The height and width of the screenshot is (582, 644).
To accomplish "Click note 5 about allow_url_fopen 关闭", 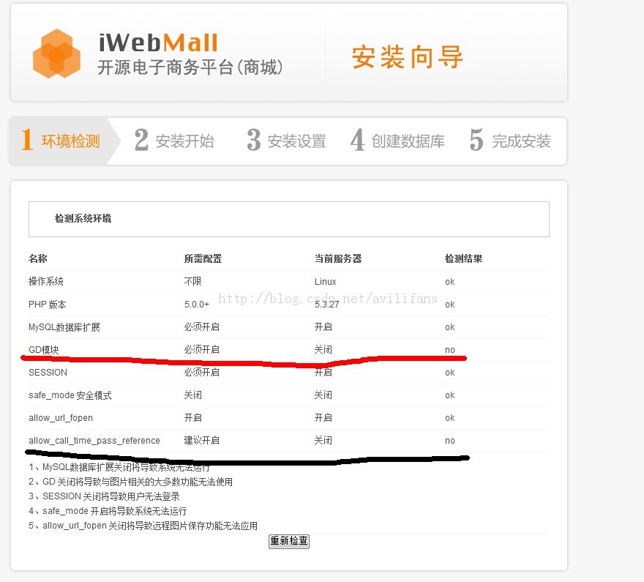I will pyautogui.click(x=143, y=526).
